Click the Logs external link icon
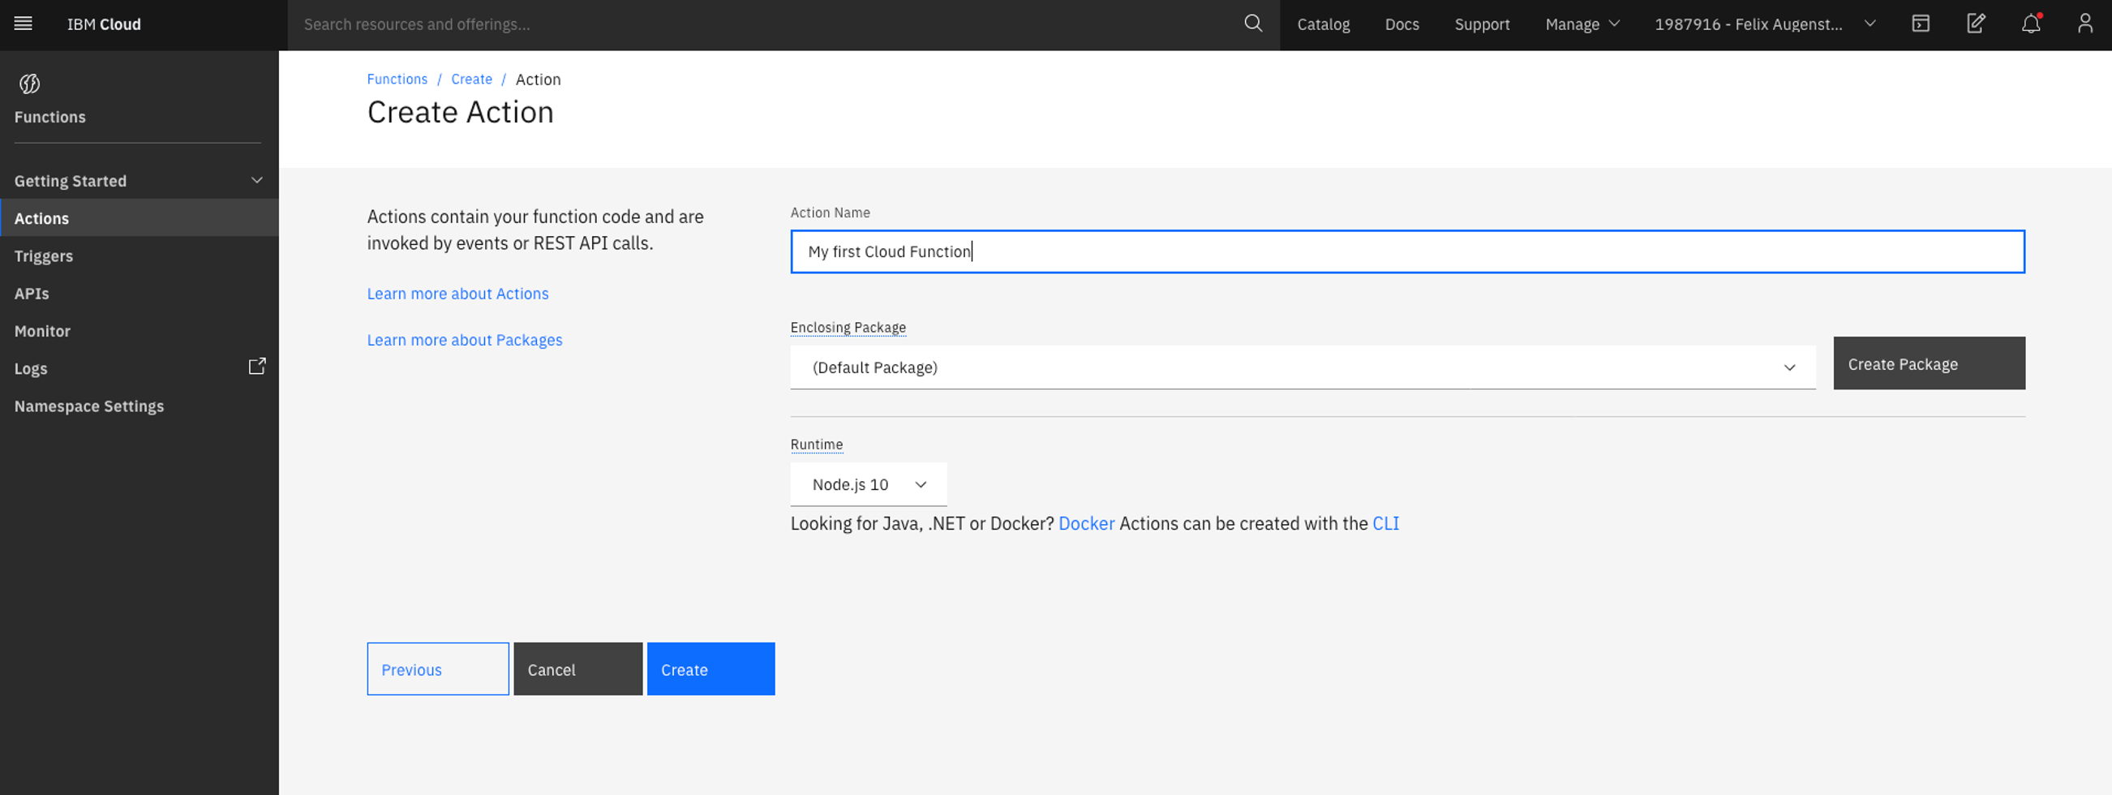The height and width of the screenshot is (795, 2112). (x=256, y=367)
